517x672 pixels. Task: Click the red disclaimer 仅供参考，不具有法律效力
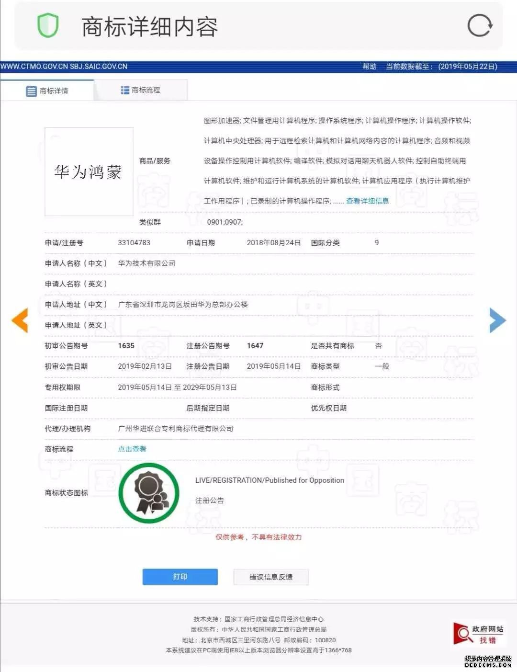point(258,537)
